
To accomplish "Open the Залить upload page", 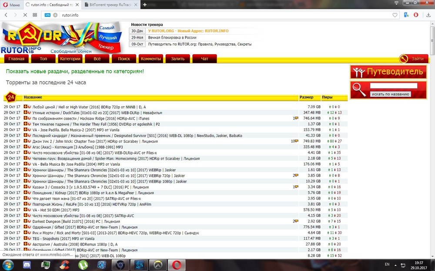I will point(177,59).
